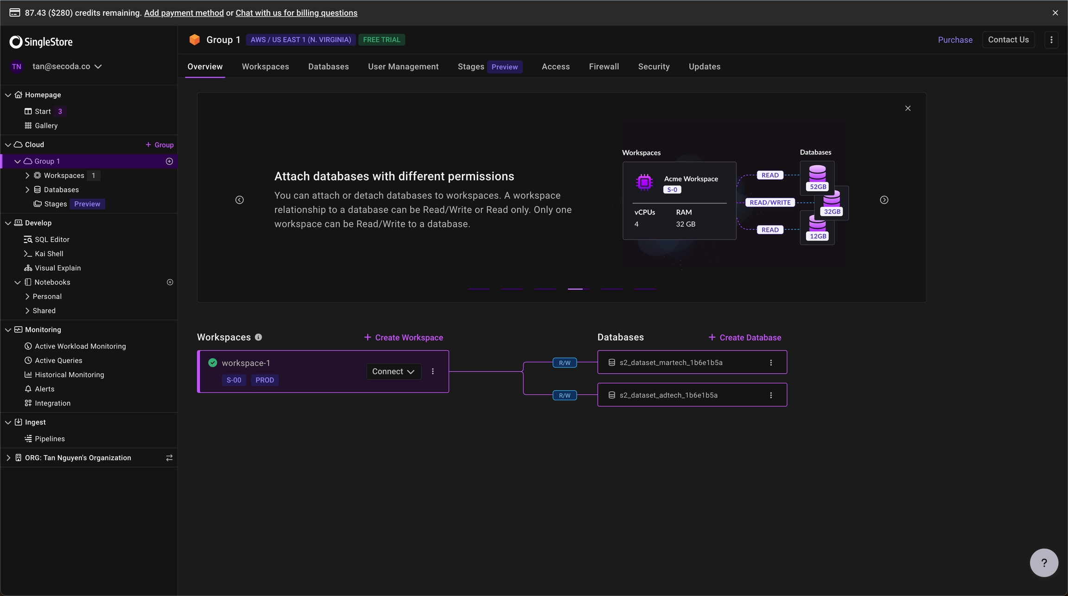1068x596 pixels.
Task: Go to the next carousel slide
Action: (x=884, y=200)
